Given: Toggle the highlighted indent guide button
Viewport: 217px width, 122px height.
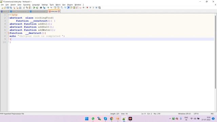Looking at the screenshot, I should coord(68,7).
